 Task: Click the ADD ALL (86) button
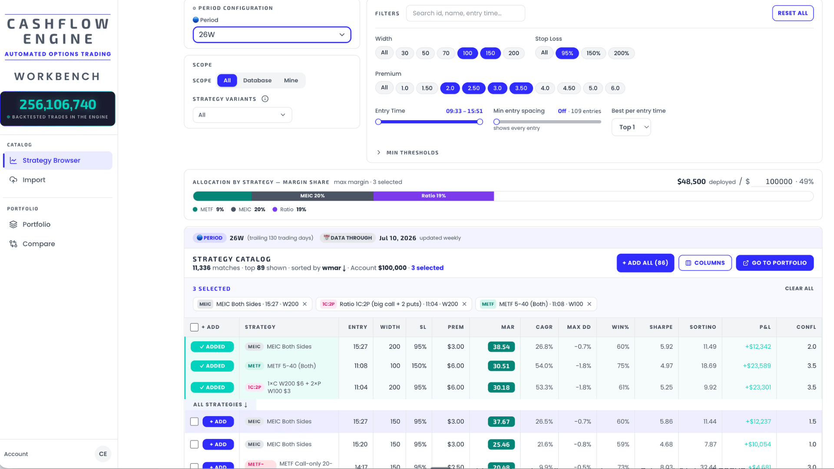tap(645, 263)
